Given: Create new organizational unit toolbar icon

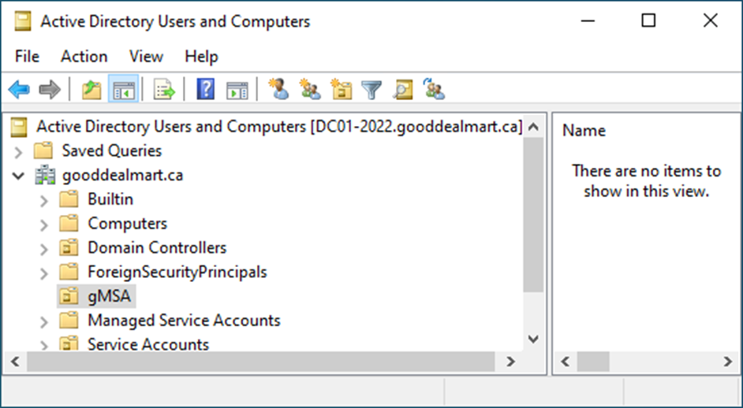Looking at the screenshot, I should (342, 89).
